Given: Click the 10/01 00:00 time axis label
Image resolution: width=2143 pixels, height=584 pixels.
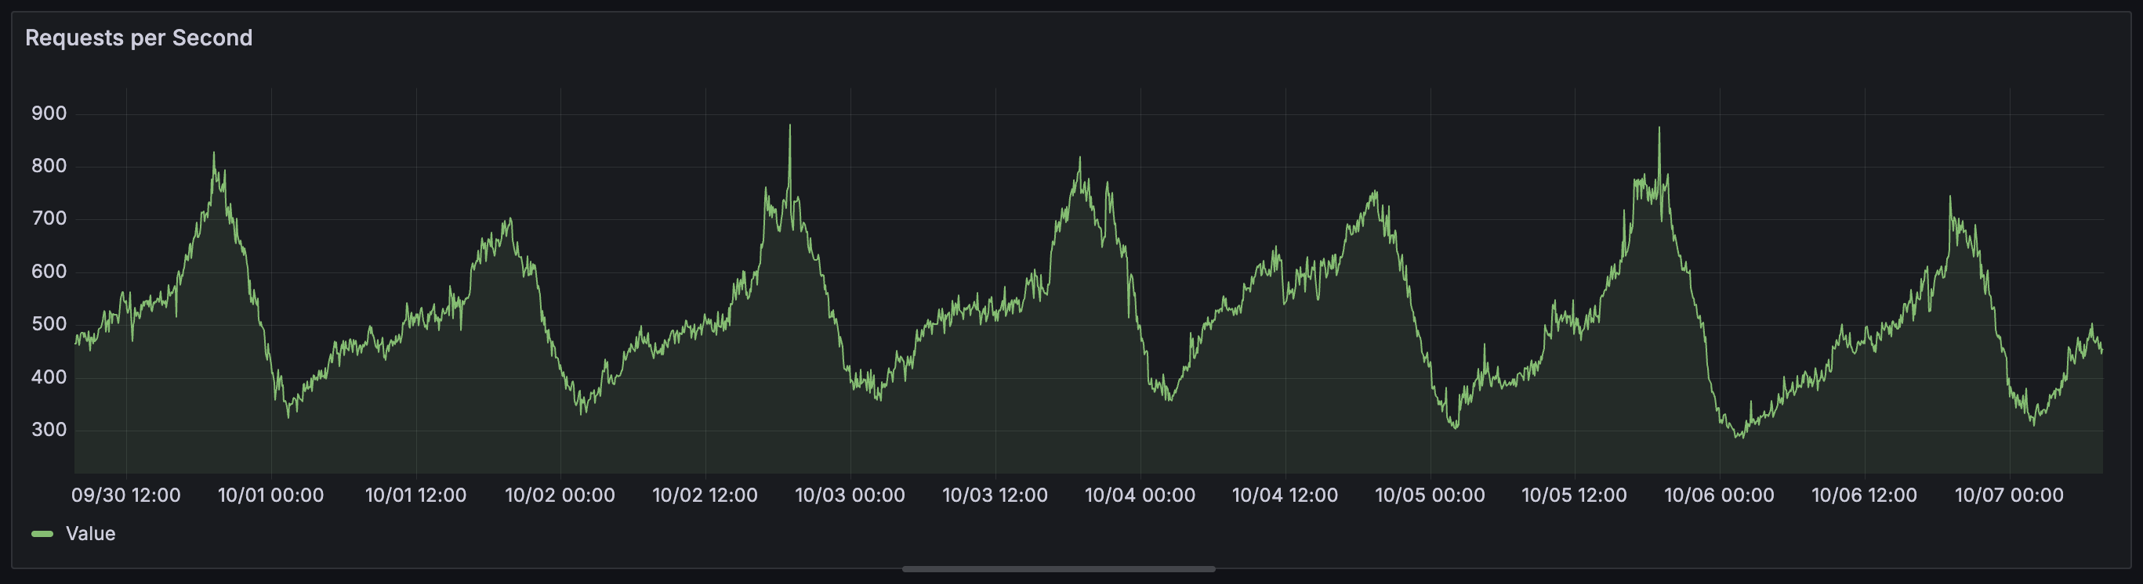Looking at the screenshot, I should (x=270, y=496).
